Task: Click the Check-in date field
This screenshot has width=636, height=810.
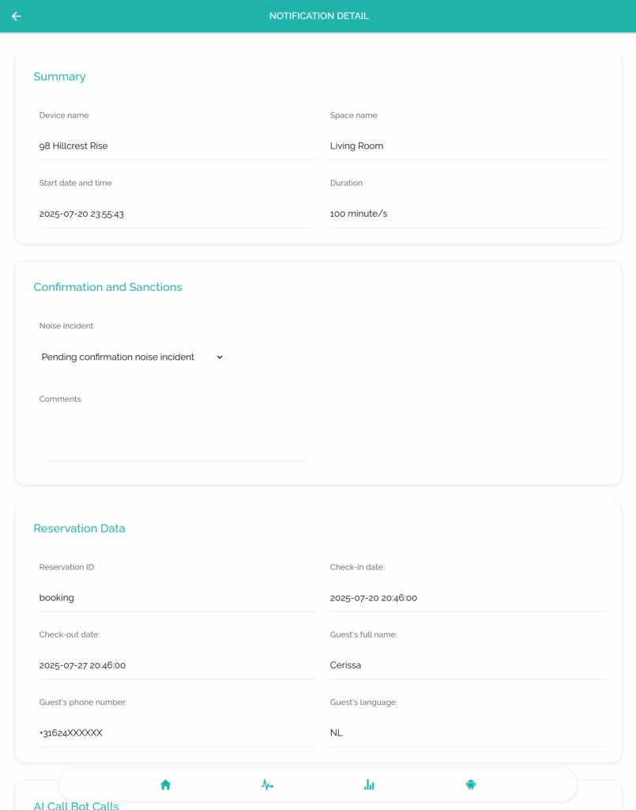Action: (x=468, y=598)
